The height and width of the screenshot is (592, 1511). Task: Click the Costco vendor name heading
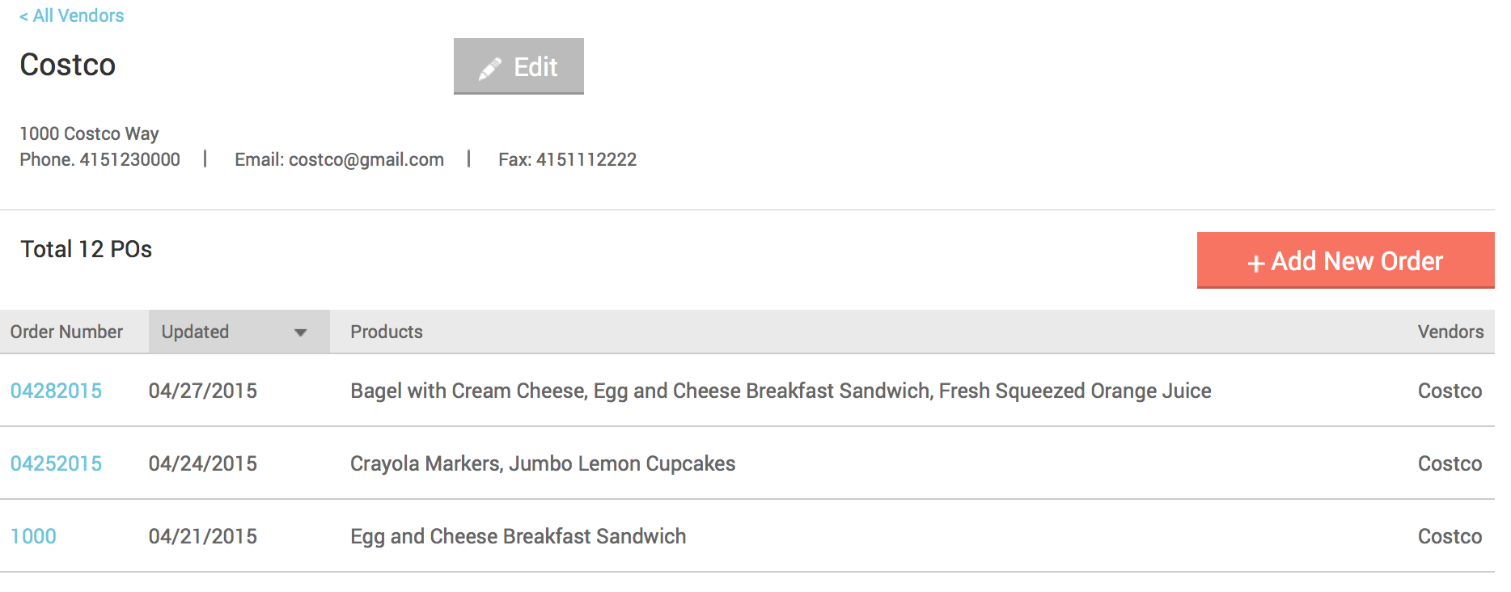(68, 65)
